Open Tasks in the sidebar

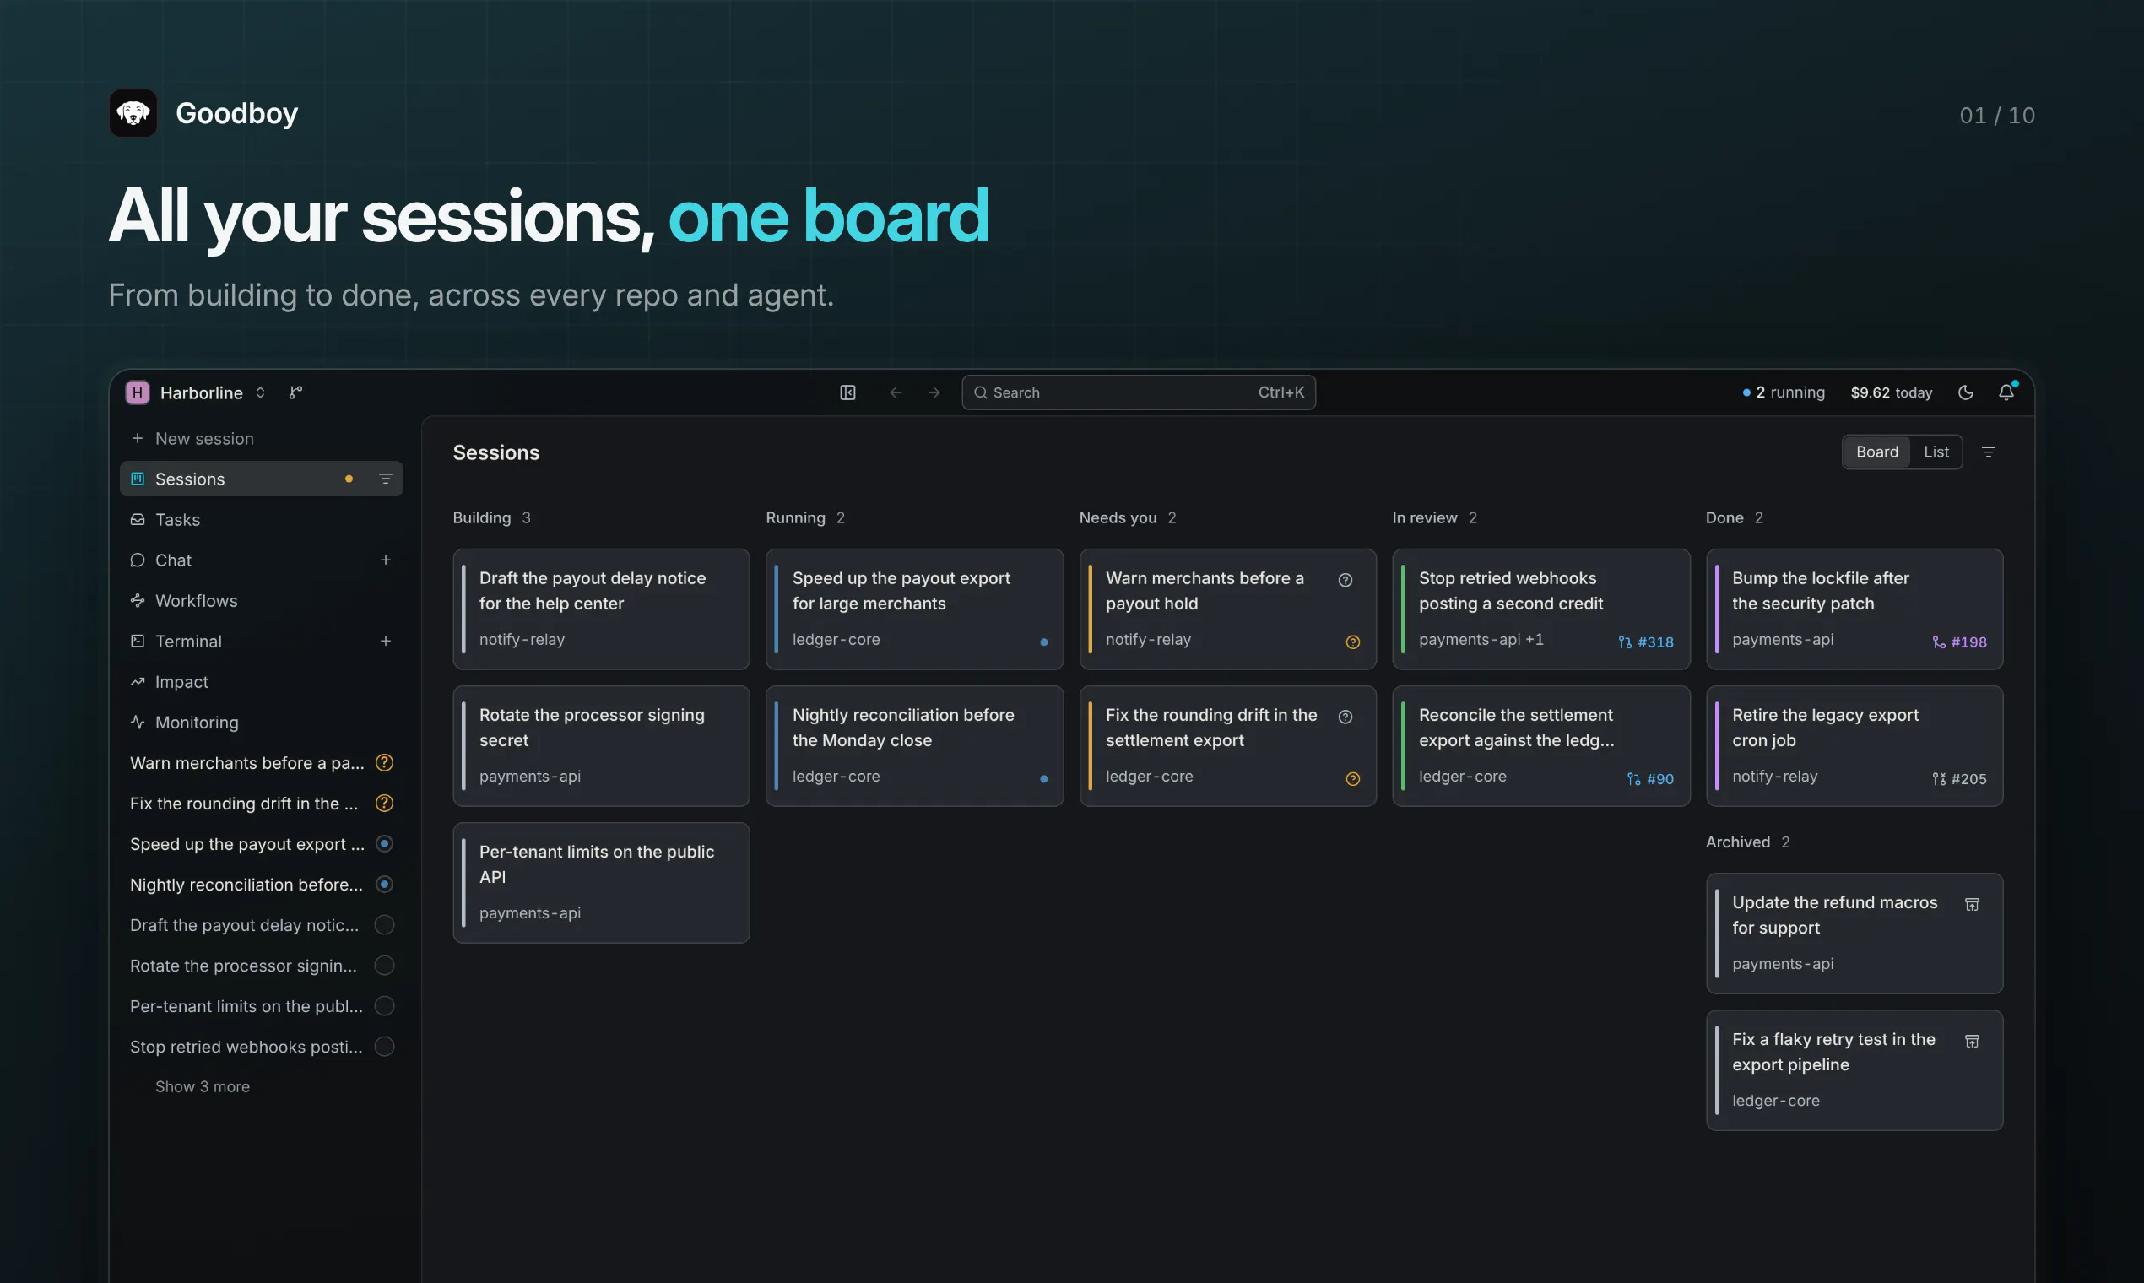click(x=261, y=520)
